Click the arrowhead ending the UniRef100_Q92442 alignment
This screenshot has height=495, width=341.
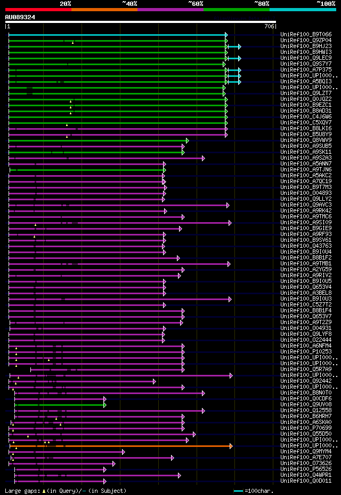coord(155,381)
